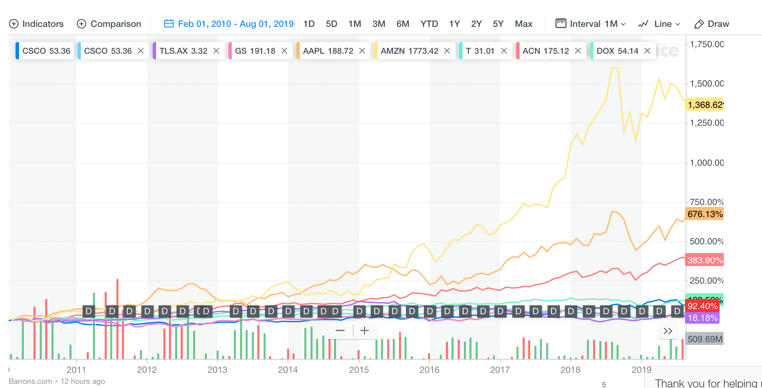This screenshot has width=762, height=388.
Task: Remove the AAPL comparison
Action: point(362,51)
